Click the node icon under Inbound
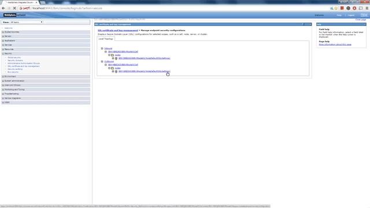Screen dimensions: 370x208 coord(116,58)
